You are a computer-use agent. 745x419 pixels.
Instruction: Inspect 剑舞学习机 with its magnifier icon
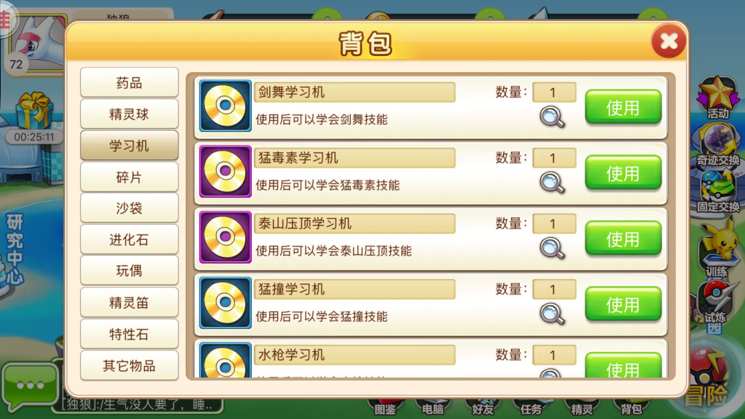coord(552,117)
